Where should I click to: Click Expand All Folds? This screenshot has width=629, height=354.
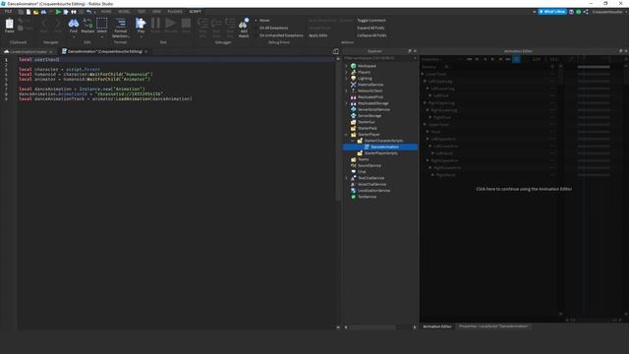(371, 29)
